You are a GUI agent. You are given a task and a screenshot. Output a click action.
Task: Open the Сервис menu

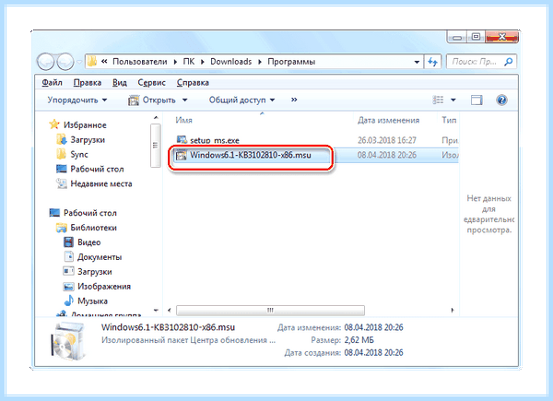click(x=152, y=83)
